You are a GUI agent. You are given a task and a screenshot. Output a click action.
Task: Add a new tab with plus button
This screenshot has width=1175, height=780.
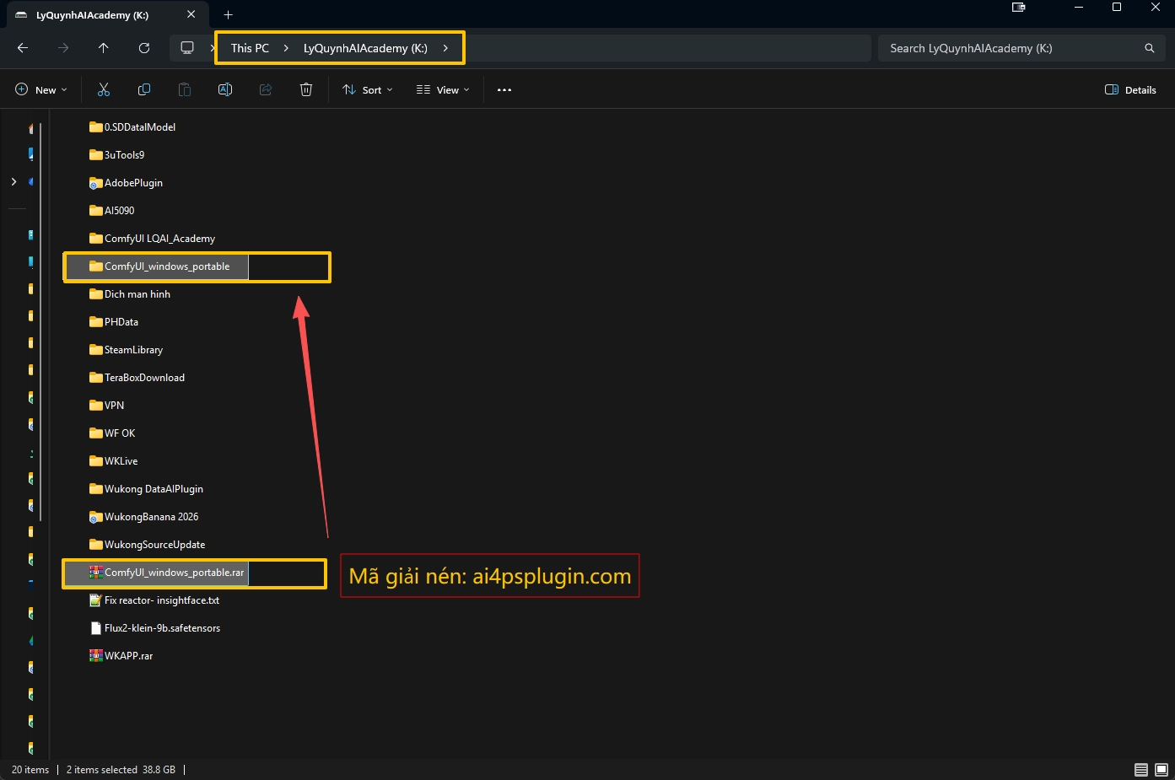pyautogui.click(x=228, y=14)
